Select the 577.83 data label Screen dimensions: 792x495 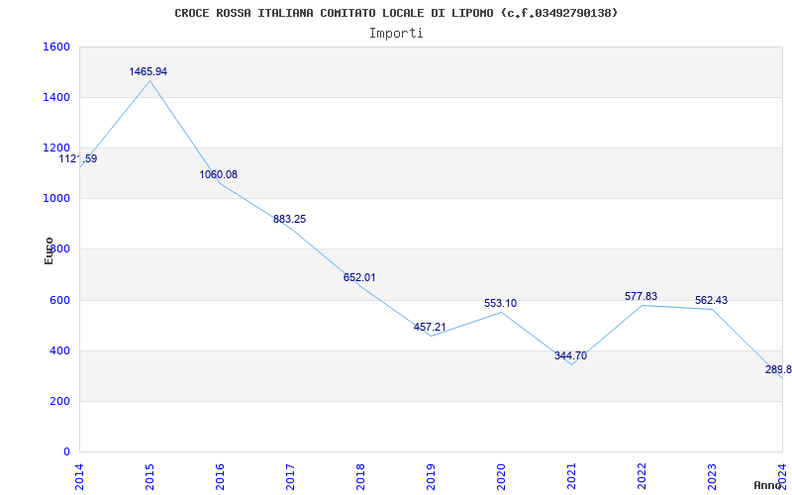641,296
